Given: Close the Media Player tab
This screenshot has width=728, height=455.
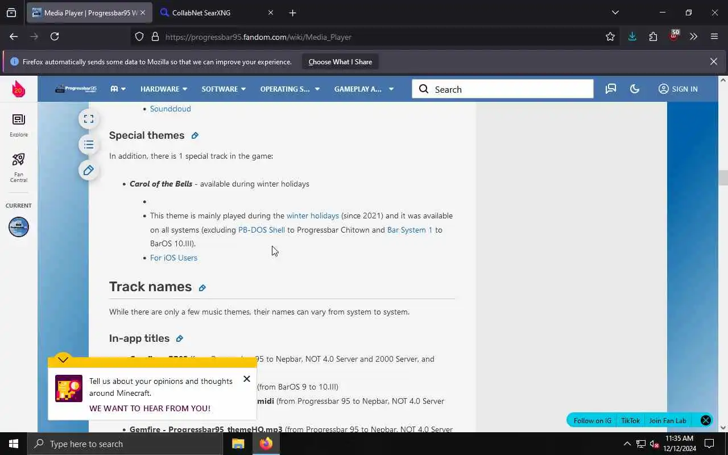Looking at the screenshot, I should pyautogui.click(x=143, y=13).
